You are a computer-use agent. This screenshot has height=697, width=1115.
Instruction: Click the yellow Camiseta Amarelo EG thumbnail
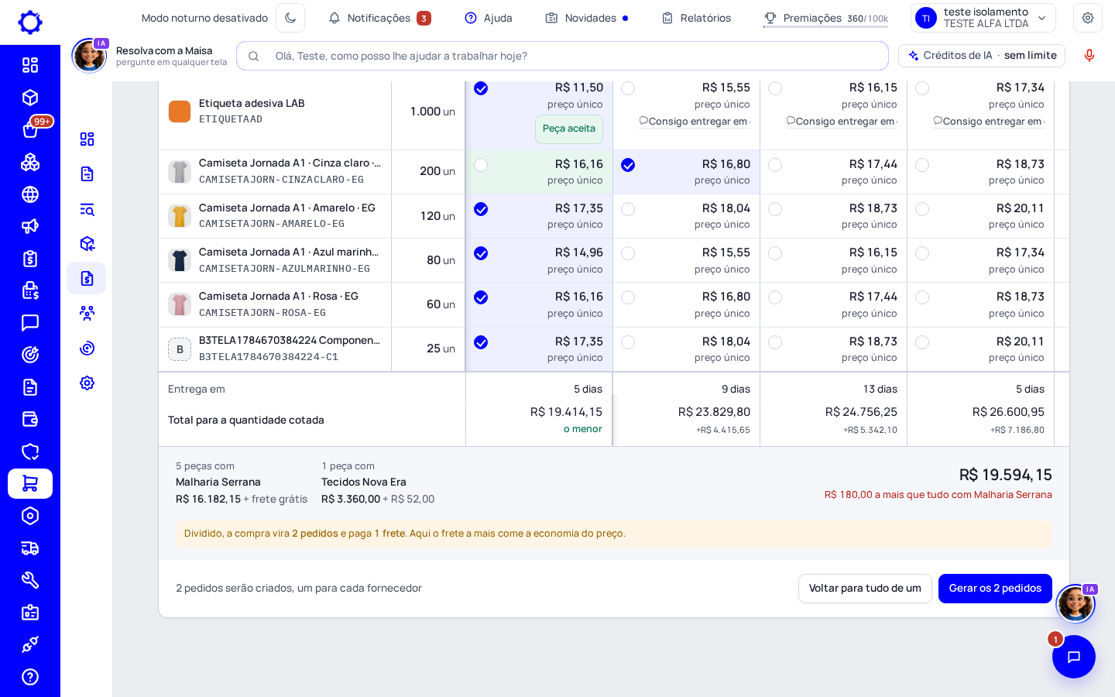(x=180, y=216)
